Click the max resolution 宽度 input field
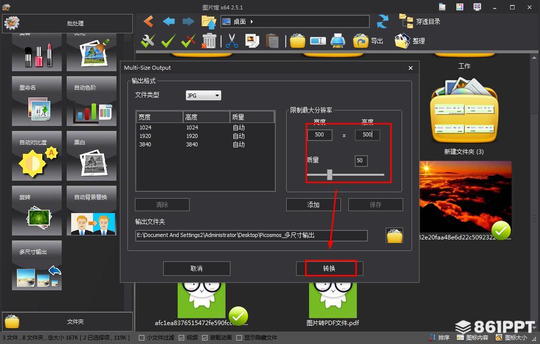 320,134
